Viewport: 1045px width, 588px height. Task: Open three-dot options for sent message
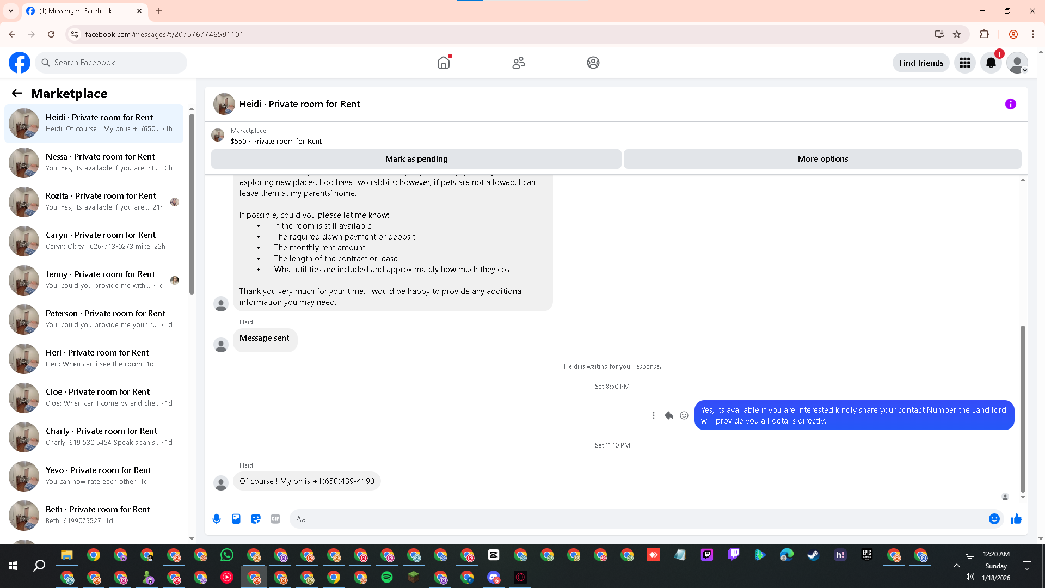(x=654, y=415)
